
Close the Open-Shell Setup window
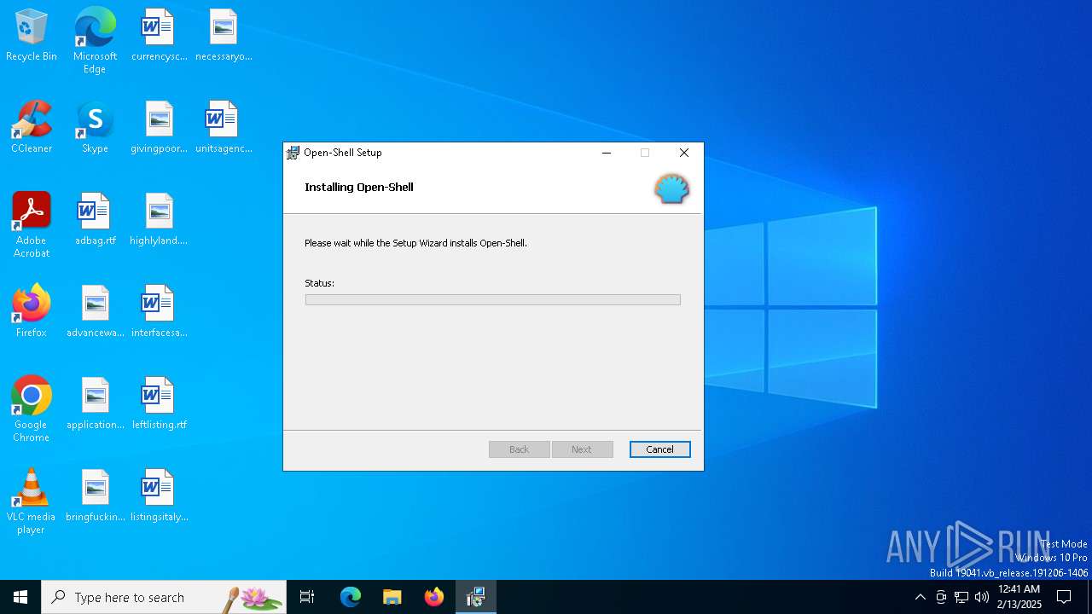[683, 153]
